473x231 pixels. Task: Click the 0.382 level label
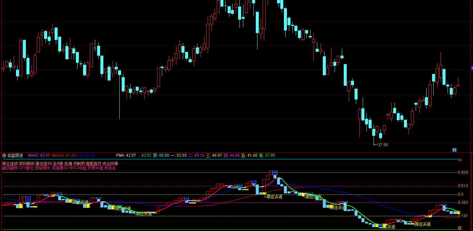pyautogui.click(x=463, y=203)
